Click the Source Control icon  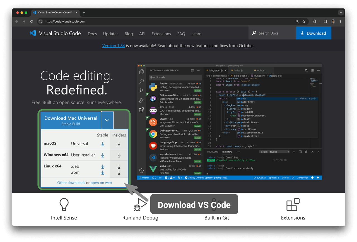[x=141, y=91]
